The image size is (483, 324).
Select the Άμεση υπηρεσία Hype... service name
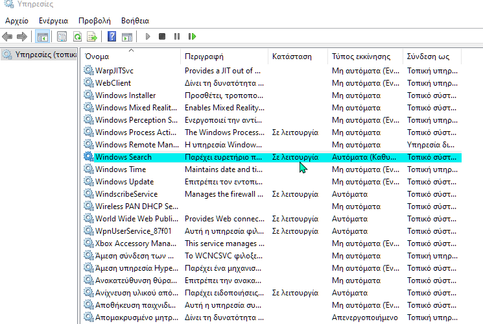tap(136, 268)
